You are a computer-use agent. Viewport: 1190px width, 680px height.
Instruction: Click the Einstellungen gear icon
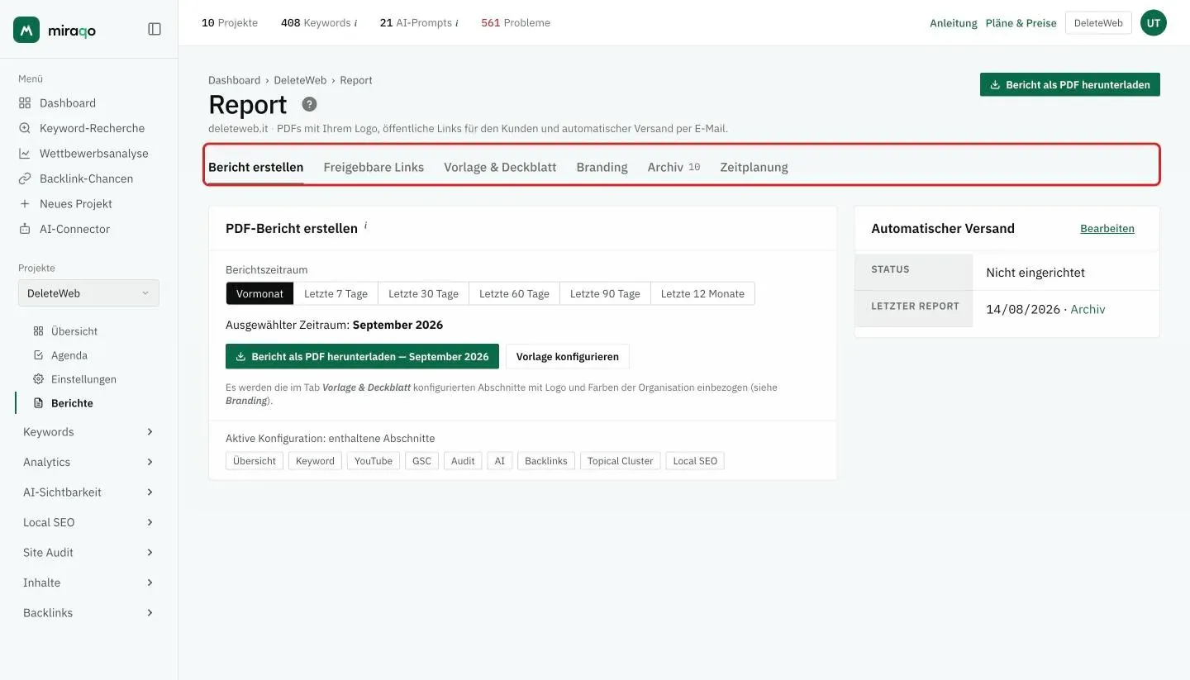[x=38, y=379]
